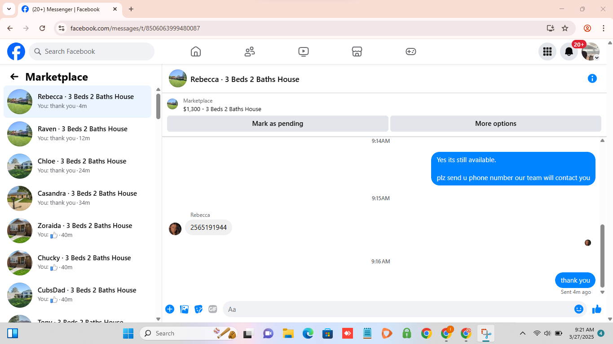Open More options for the listing

tap(496, 124)
